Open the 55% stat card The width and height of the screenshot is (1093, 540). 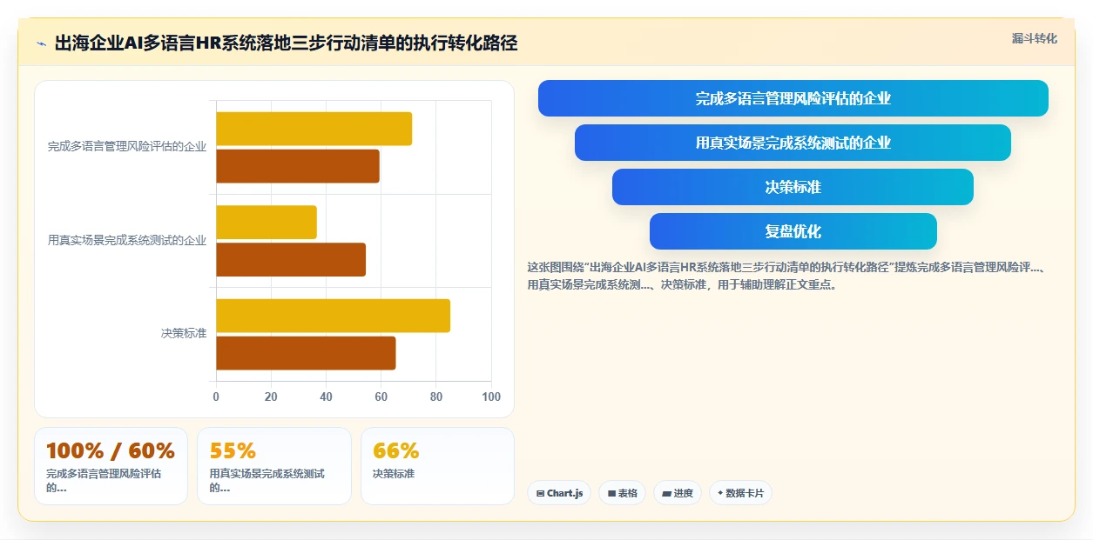click(x=274, y=466)
